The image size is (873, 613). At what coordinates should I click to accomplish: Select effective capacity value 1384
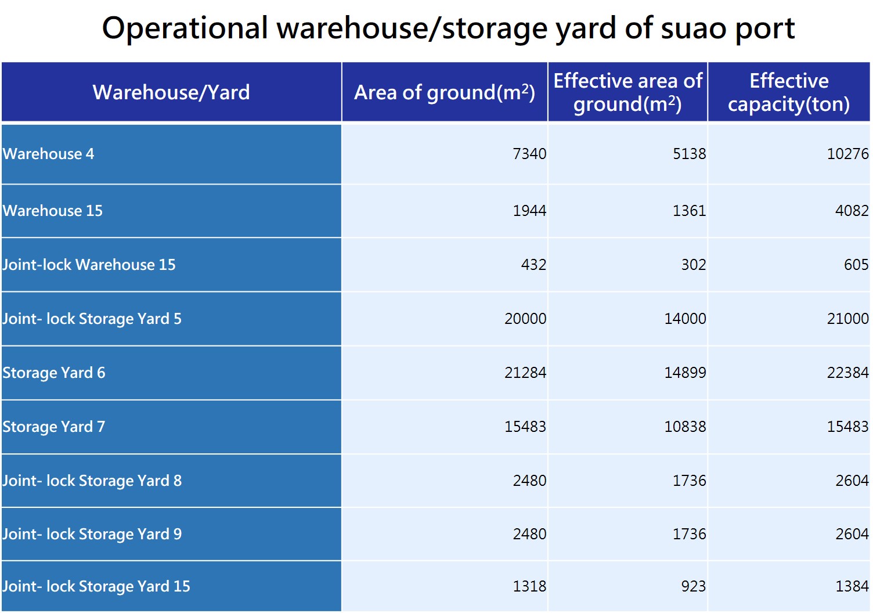pyautogui.click(x=852, y=586)
